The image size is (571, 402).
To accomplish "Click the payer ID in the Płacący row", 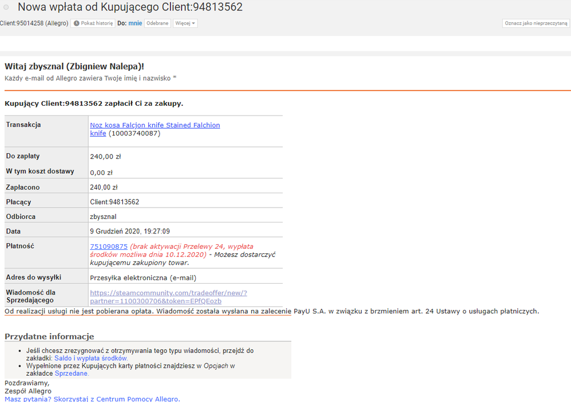I will pos(114,202).
